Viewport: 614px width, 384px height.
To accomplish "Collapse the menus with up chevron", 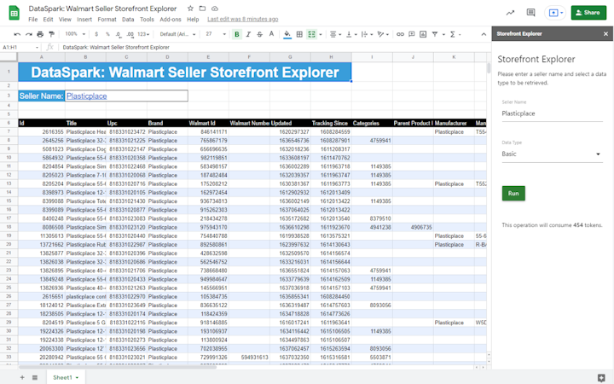I will (484, 34).
